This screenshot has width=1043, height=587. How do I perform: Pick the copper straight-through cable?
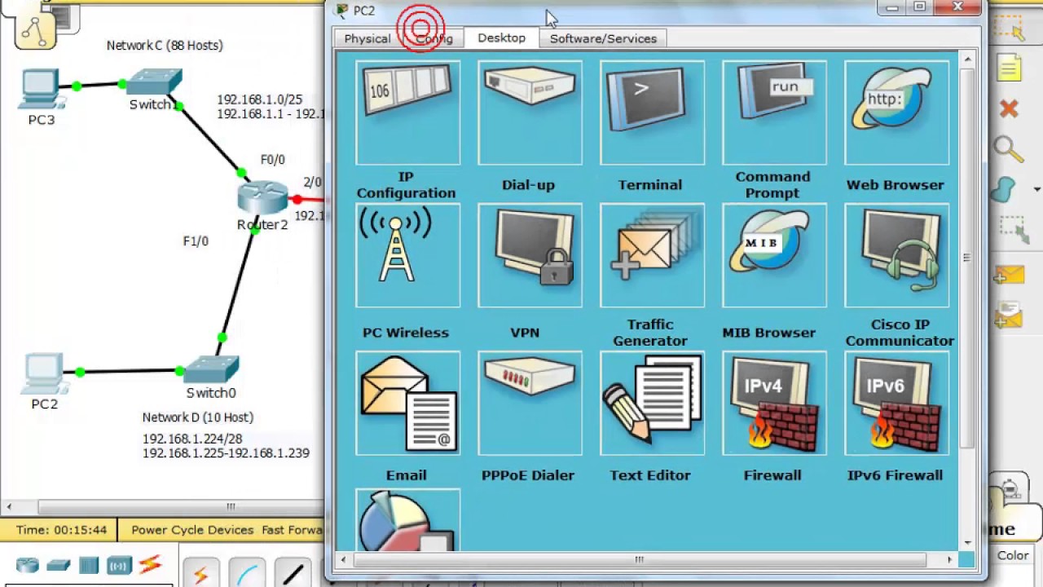[x=293, y=575]
